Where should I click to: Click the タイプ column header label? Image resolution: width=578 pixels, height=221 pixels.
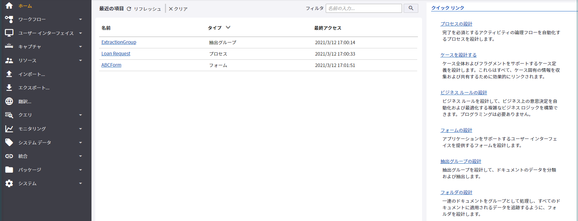[x=215, y=28]
